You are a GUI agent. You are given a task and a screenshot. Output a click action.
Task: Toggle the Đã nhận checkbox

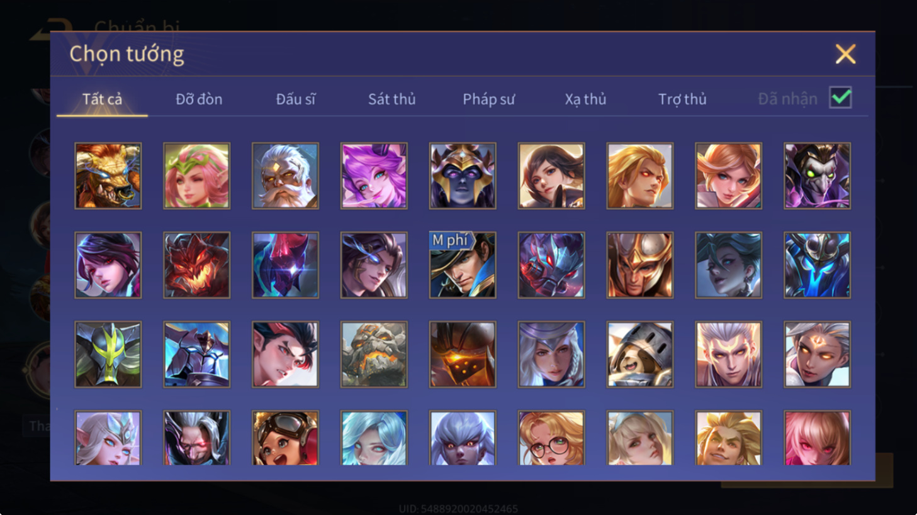tap(840, 98)
